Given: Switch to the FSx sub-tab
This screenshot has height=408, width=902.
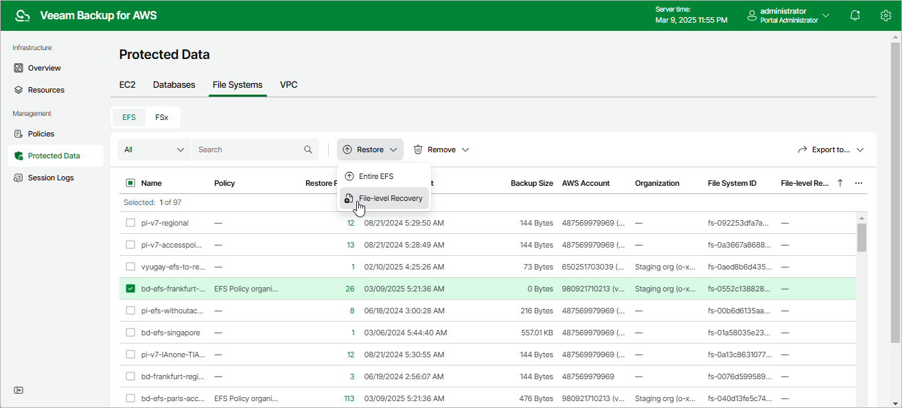Looking at the screenshot, I should tap(161, 117).
